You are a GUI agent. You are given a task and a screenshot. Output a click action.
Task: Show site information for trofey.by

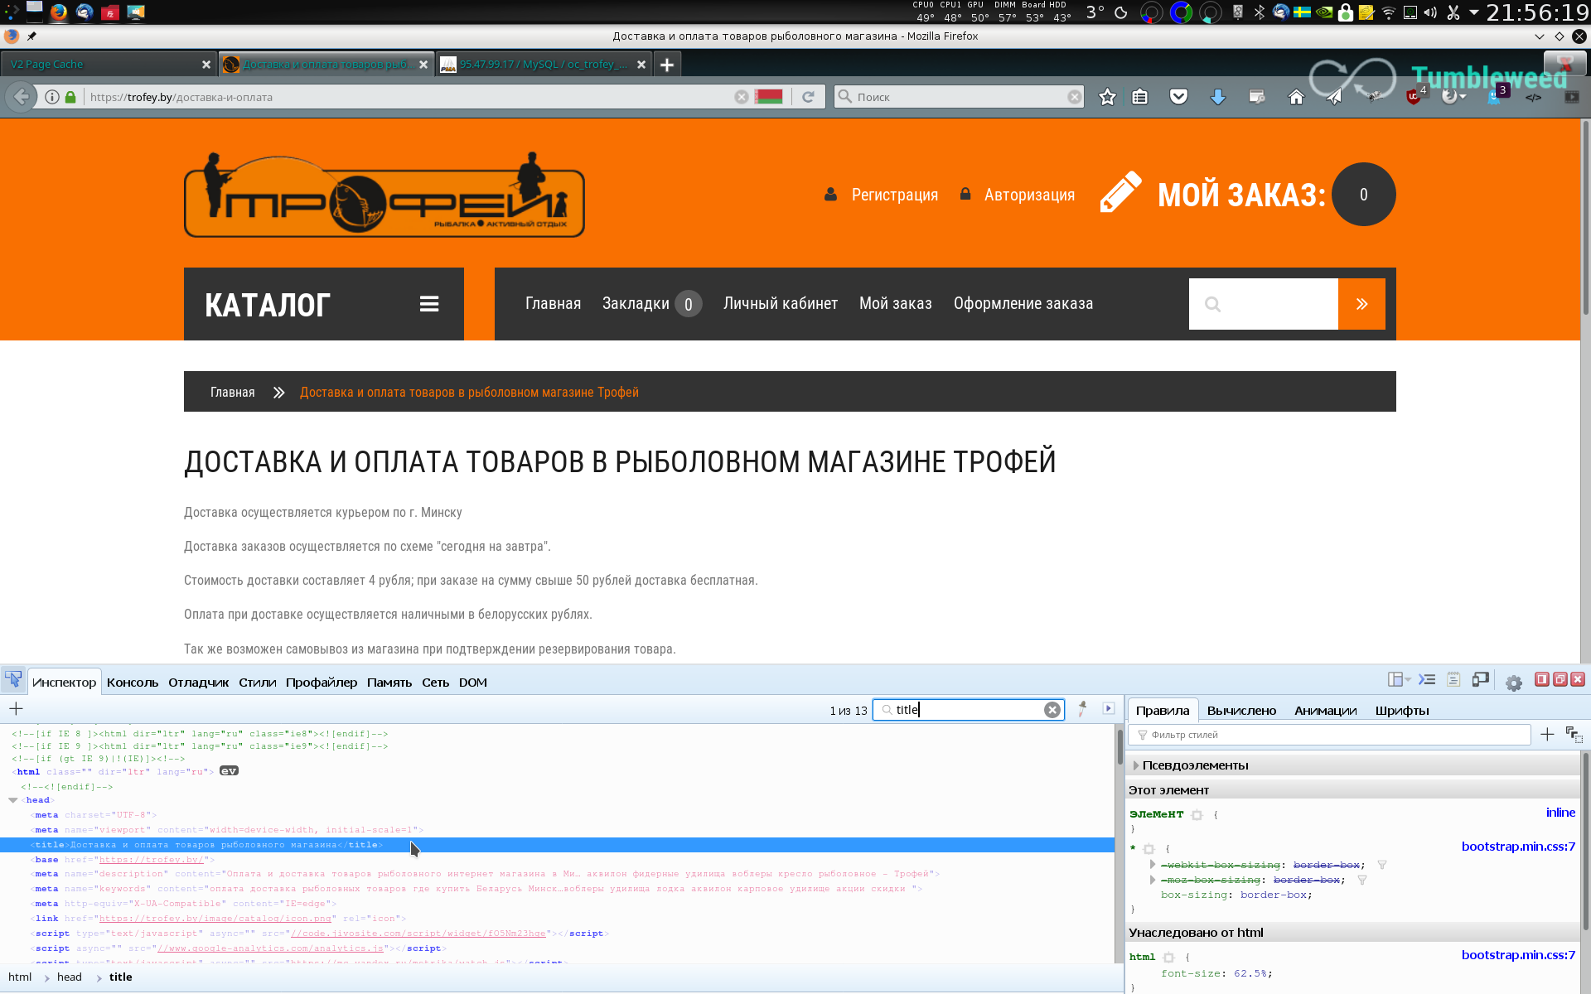pyautogui.click(x=51, y=97)
